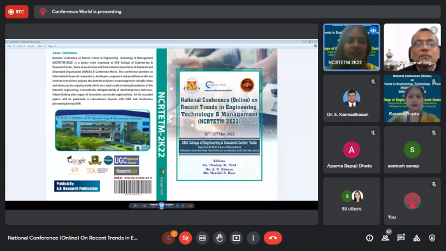This screenshot has width=446, height=251.
Task: Open host controls shield icon
Action: coord(432,238)
